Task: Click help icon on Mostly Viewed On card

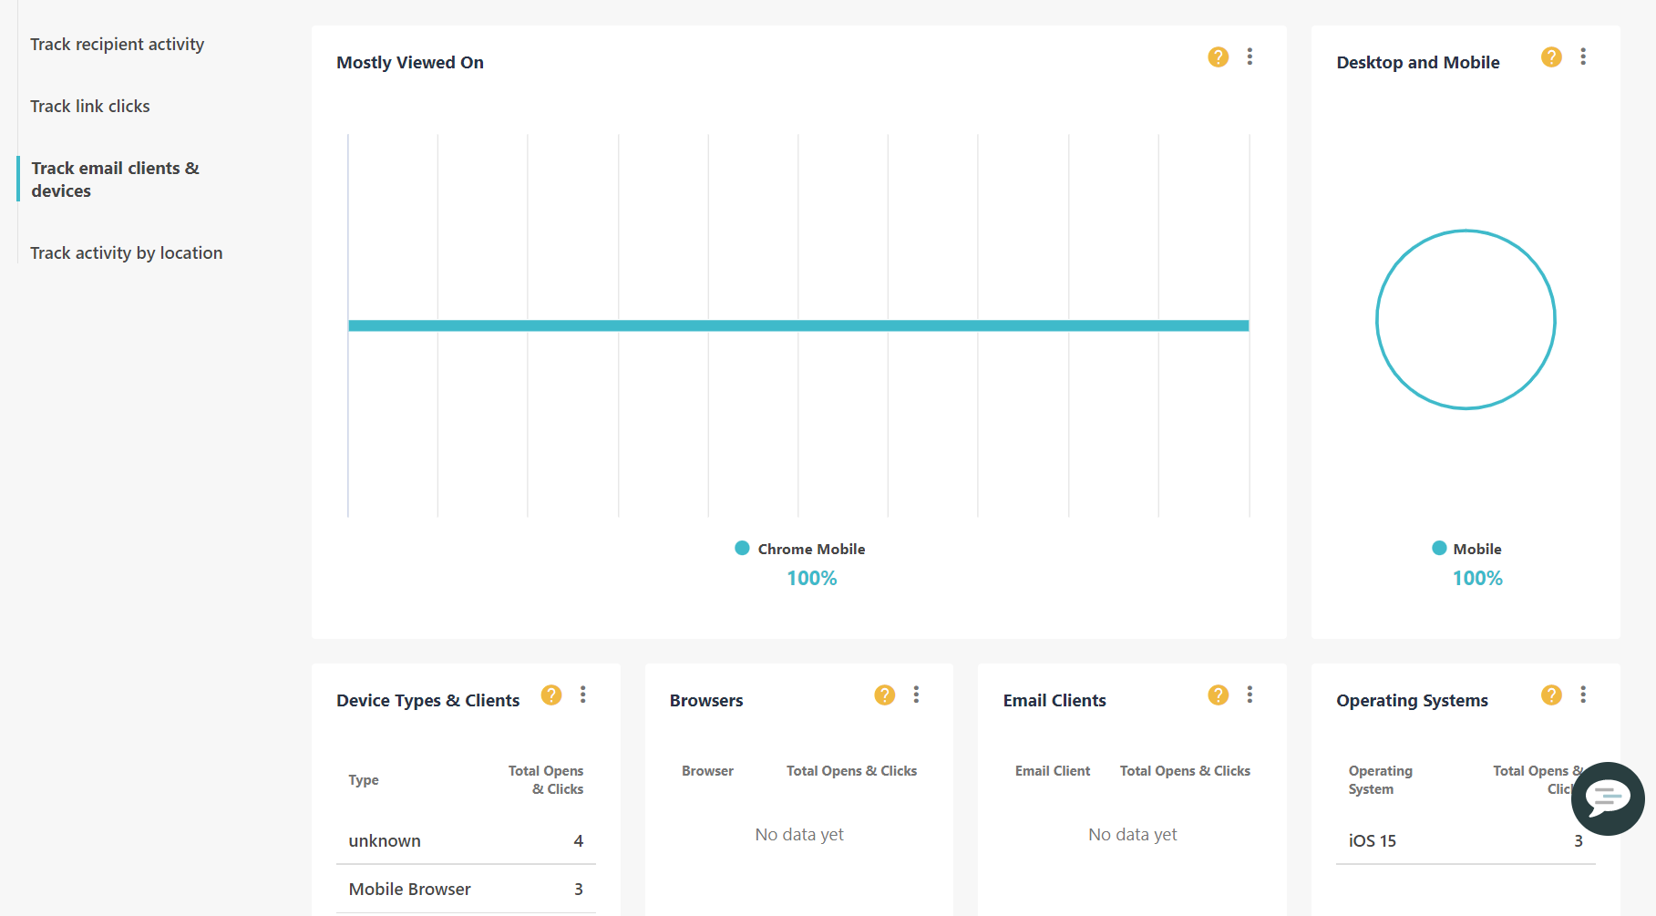Action: [1218, 57]
